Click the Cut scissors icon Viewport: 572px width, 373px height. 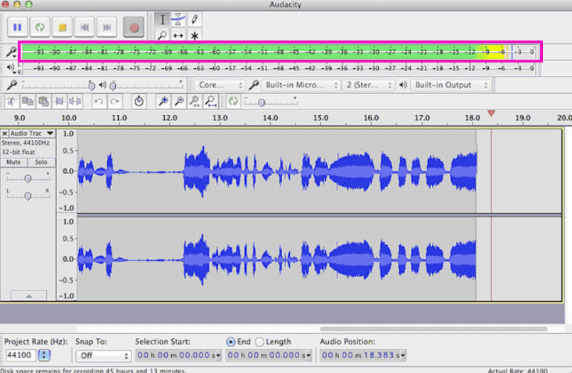pyautogui.click(x=11, y=102)
